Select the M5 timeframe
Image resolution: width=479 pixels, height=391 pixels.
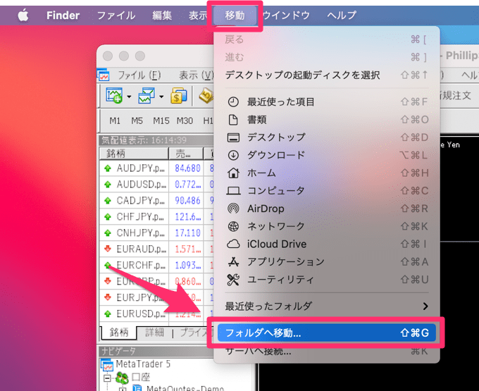tap(137, 121)
